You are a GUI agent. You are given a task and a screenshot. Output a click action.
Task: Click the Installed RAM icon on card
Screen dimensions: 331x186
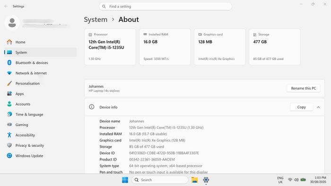[145, 34]
